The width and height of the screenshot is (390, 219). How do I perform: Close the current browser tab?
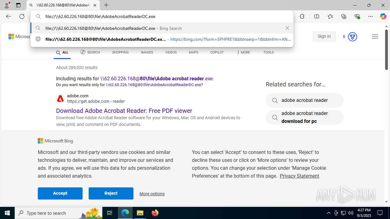tap(95, 5)
